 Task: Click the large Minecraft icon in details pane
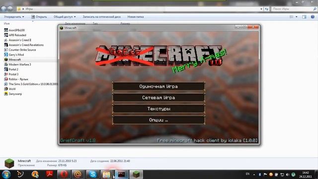[9, 163]
